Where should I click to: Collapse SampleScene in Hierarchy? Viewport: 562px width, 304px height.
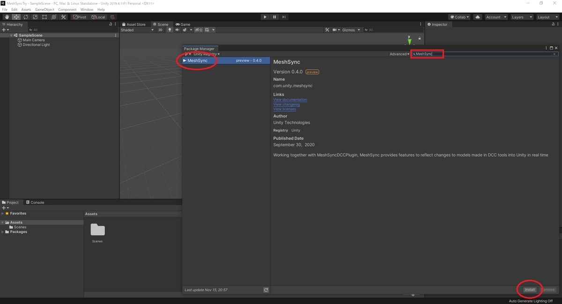point(11,36)
